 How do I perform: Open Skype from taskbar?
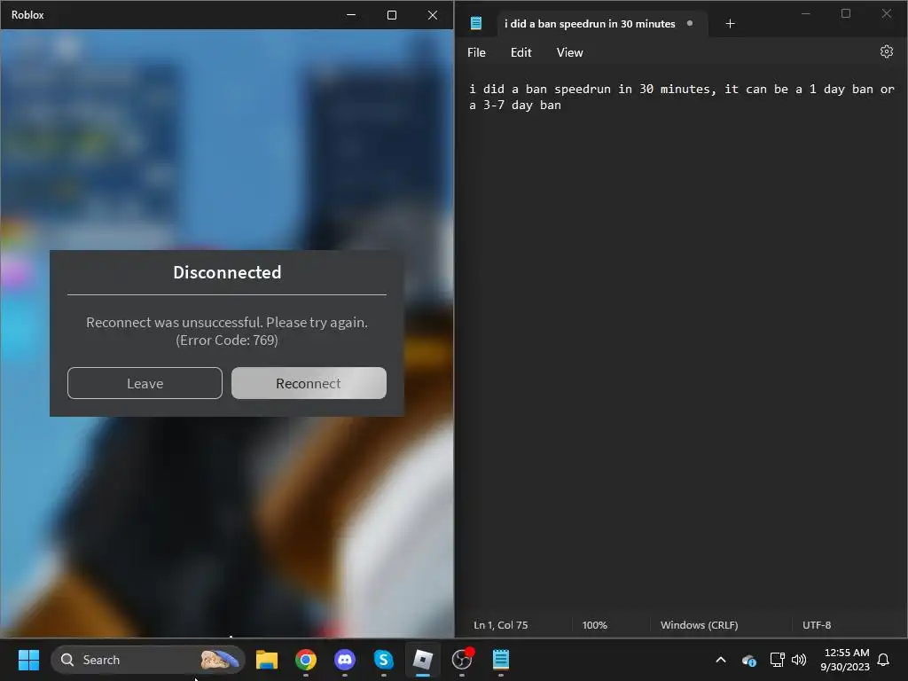coord(383,660)
